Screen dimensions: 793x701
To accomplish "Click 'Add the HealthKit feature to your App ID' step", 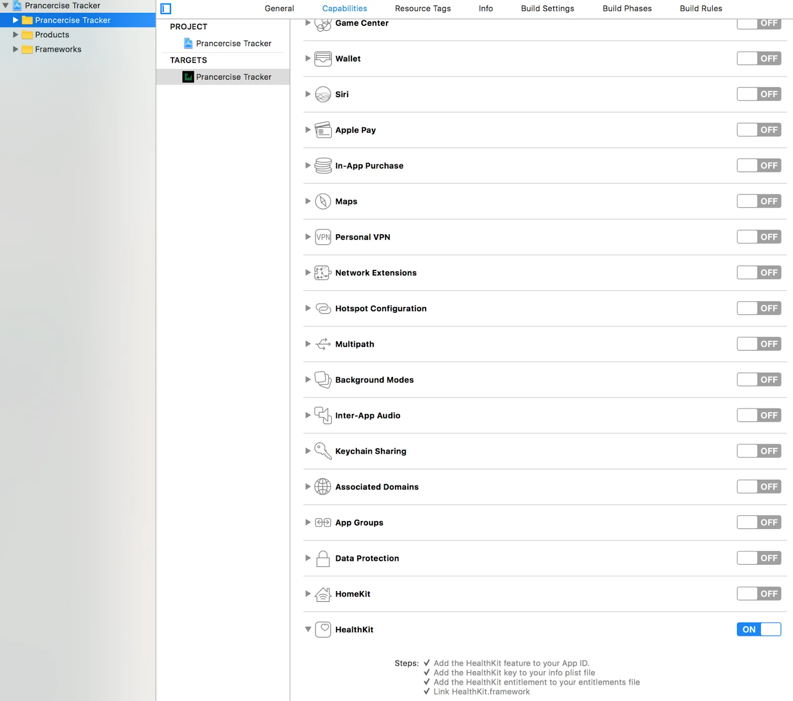I will (x=511, y=663).
